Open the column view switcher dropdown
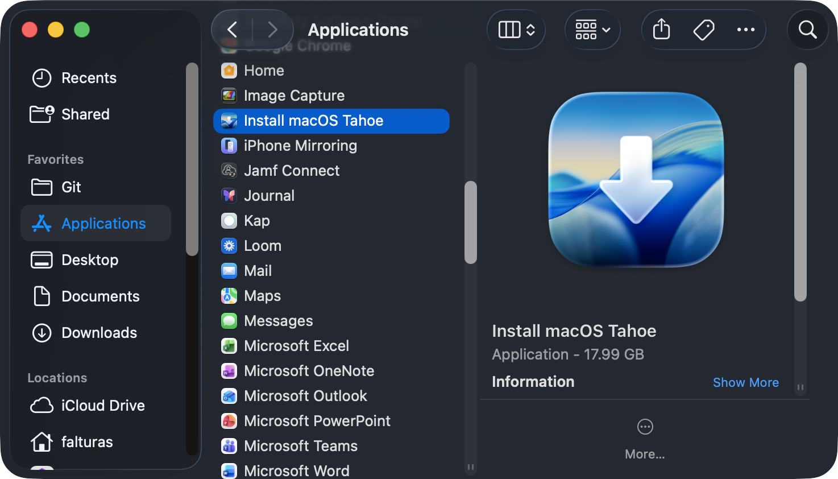838x479 pixels. click(x=516, y=30)
